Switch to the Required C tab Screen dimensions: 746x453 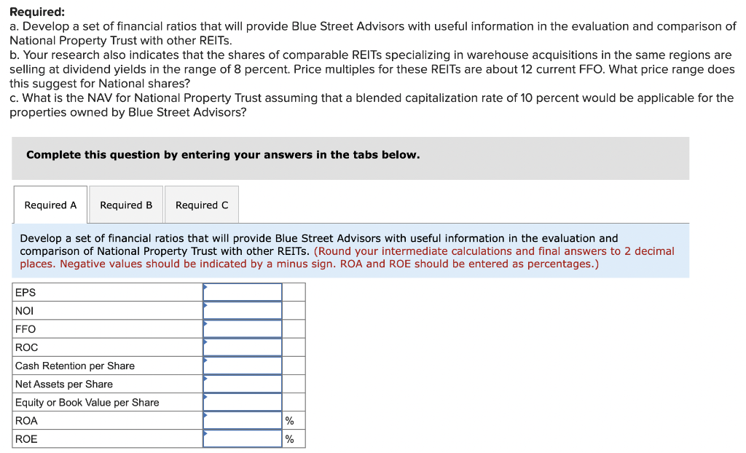(x=201, y=205)
